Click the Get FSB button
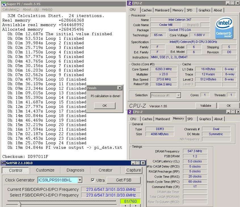 [x=123, y=180]
